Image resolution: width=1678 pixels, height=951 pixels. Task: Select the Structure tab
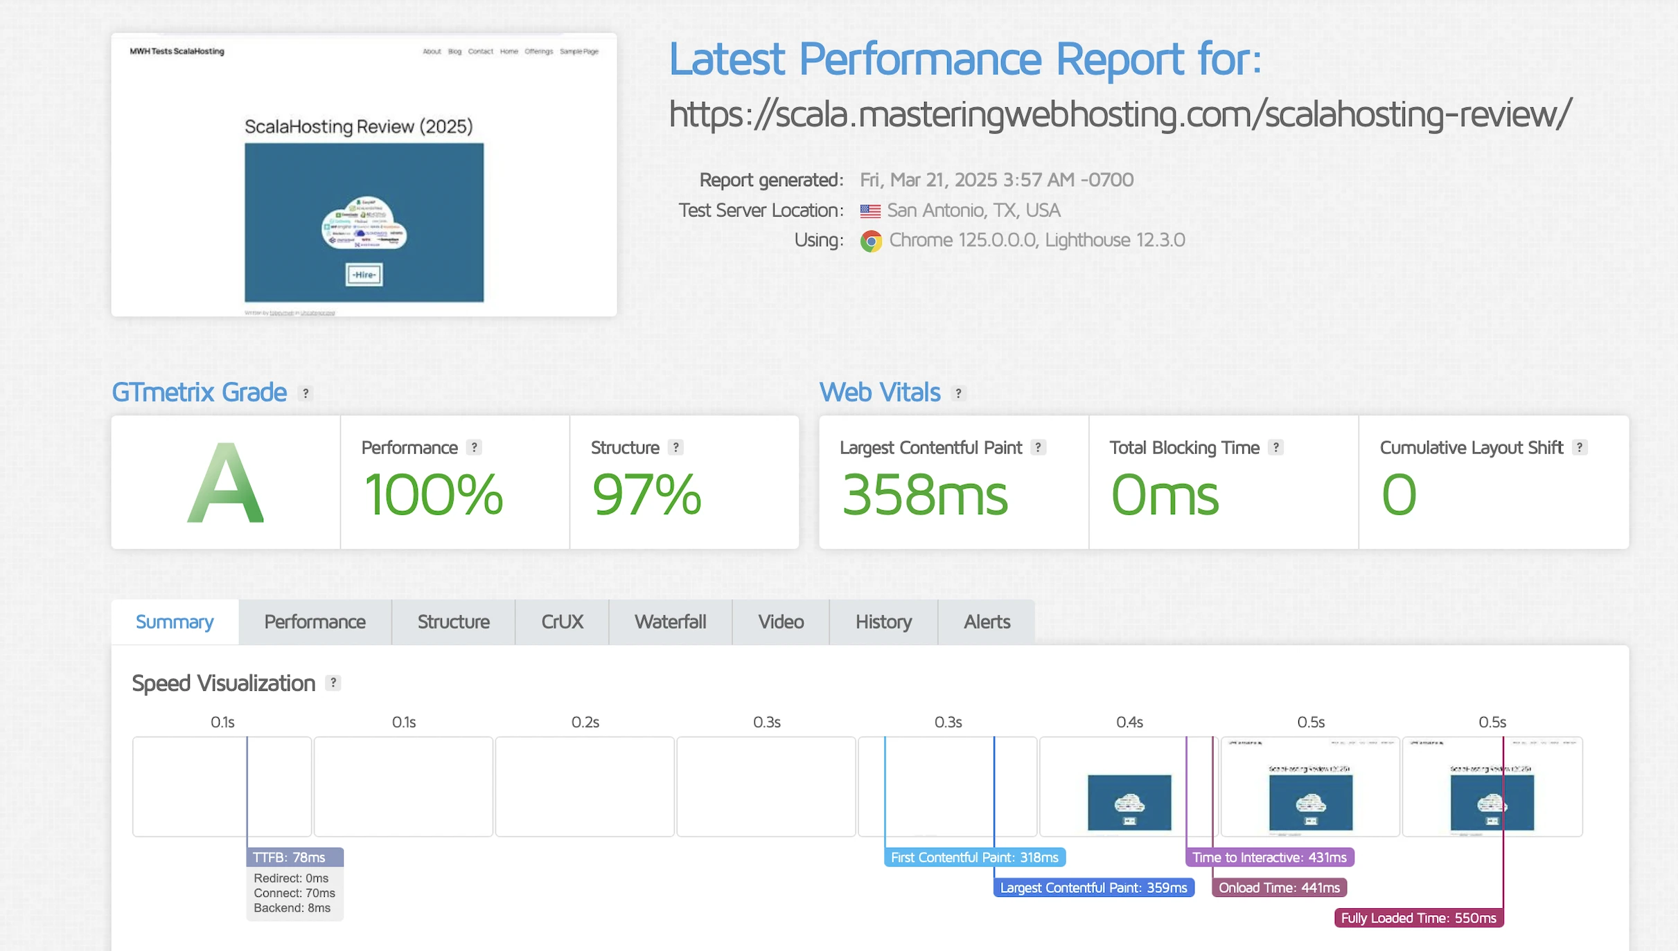coord(453,622)
